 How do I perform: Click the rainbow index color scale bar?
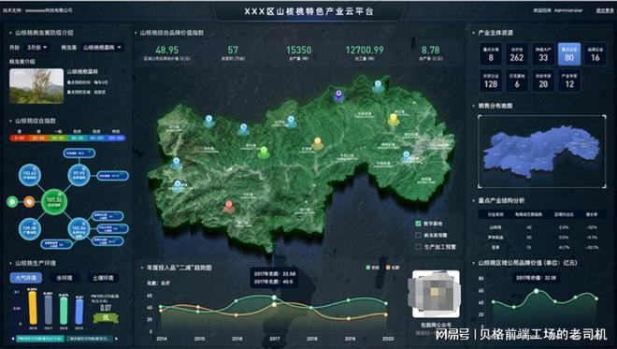tap(67, 138)
